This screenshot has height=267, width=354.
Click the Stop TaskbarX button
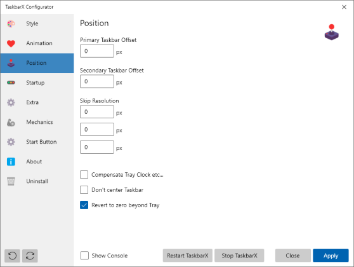[x=239, y=256]
